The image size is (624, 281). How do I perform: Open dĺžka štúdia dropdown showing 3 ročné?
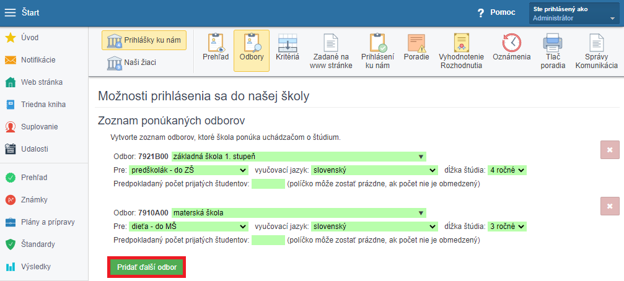coord(507,227)
